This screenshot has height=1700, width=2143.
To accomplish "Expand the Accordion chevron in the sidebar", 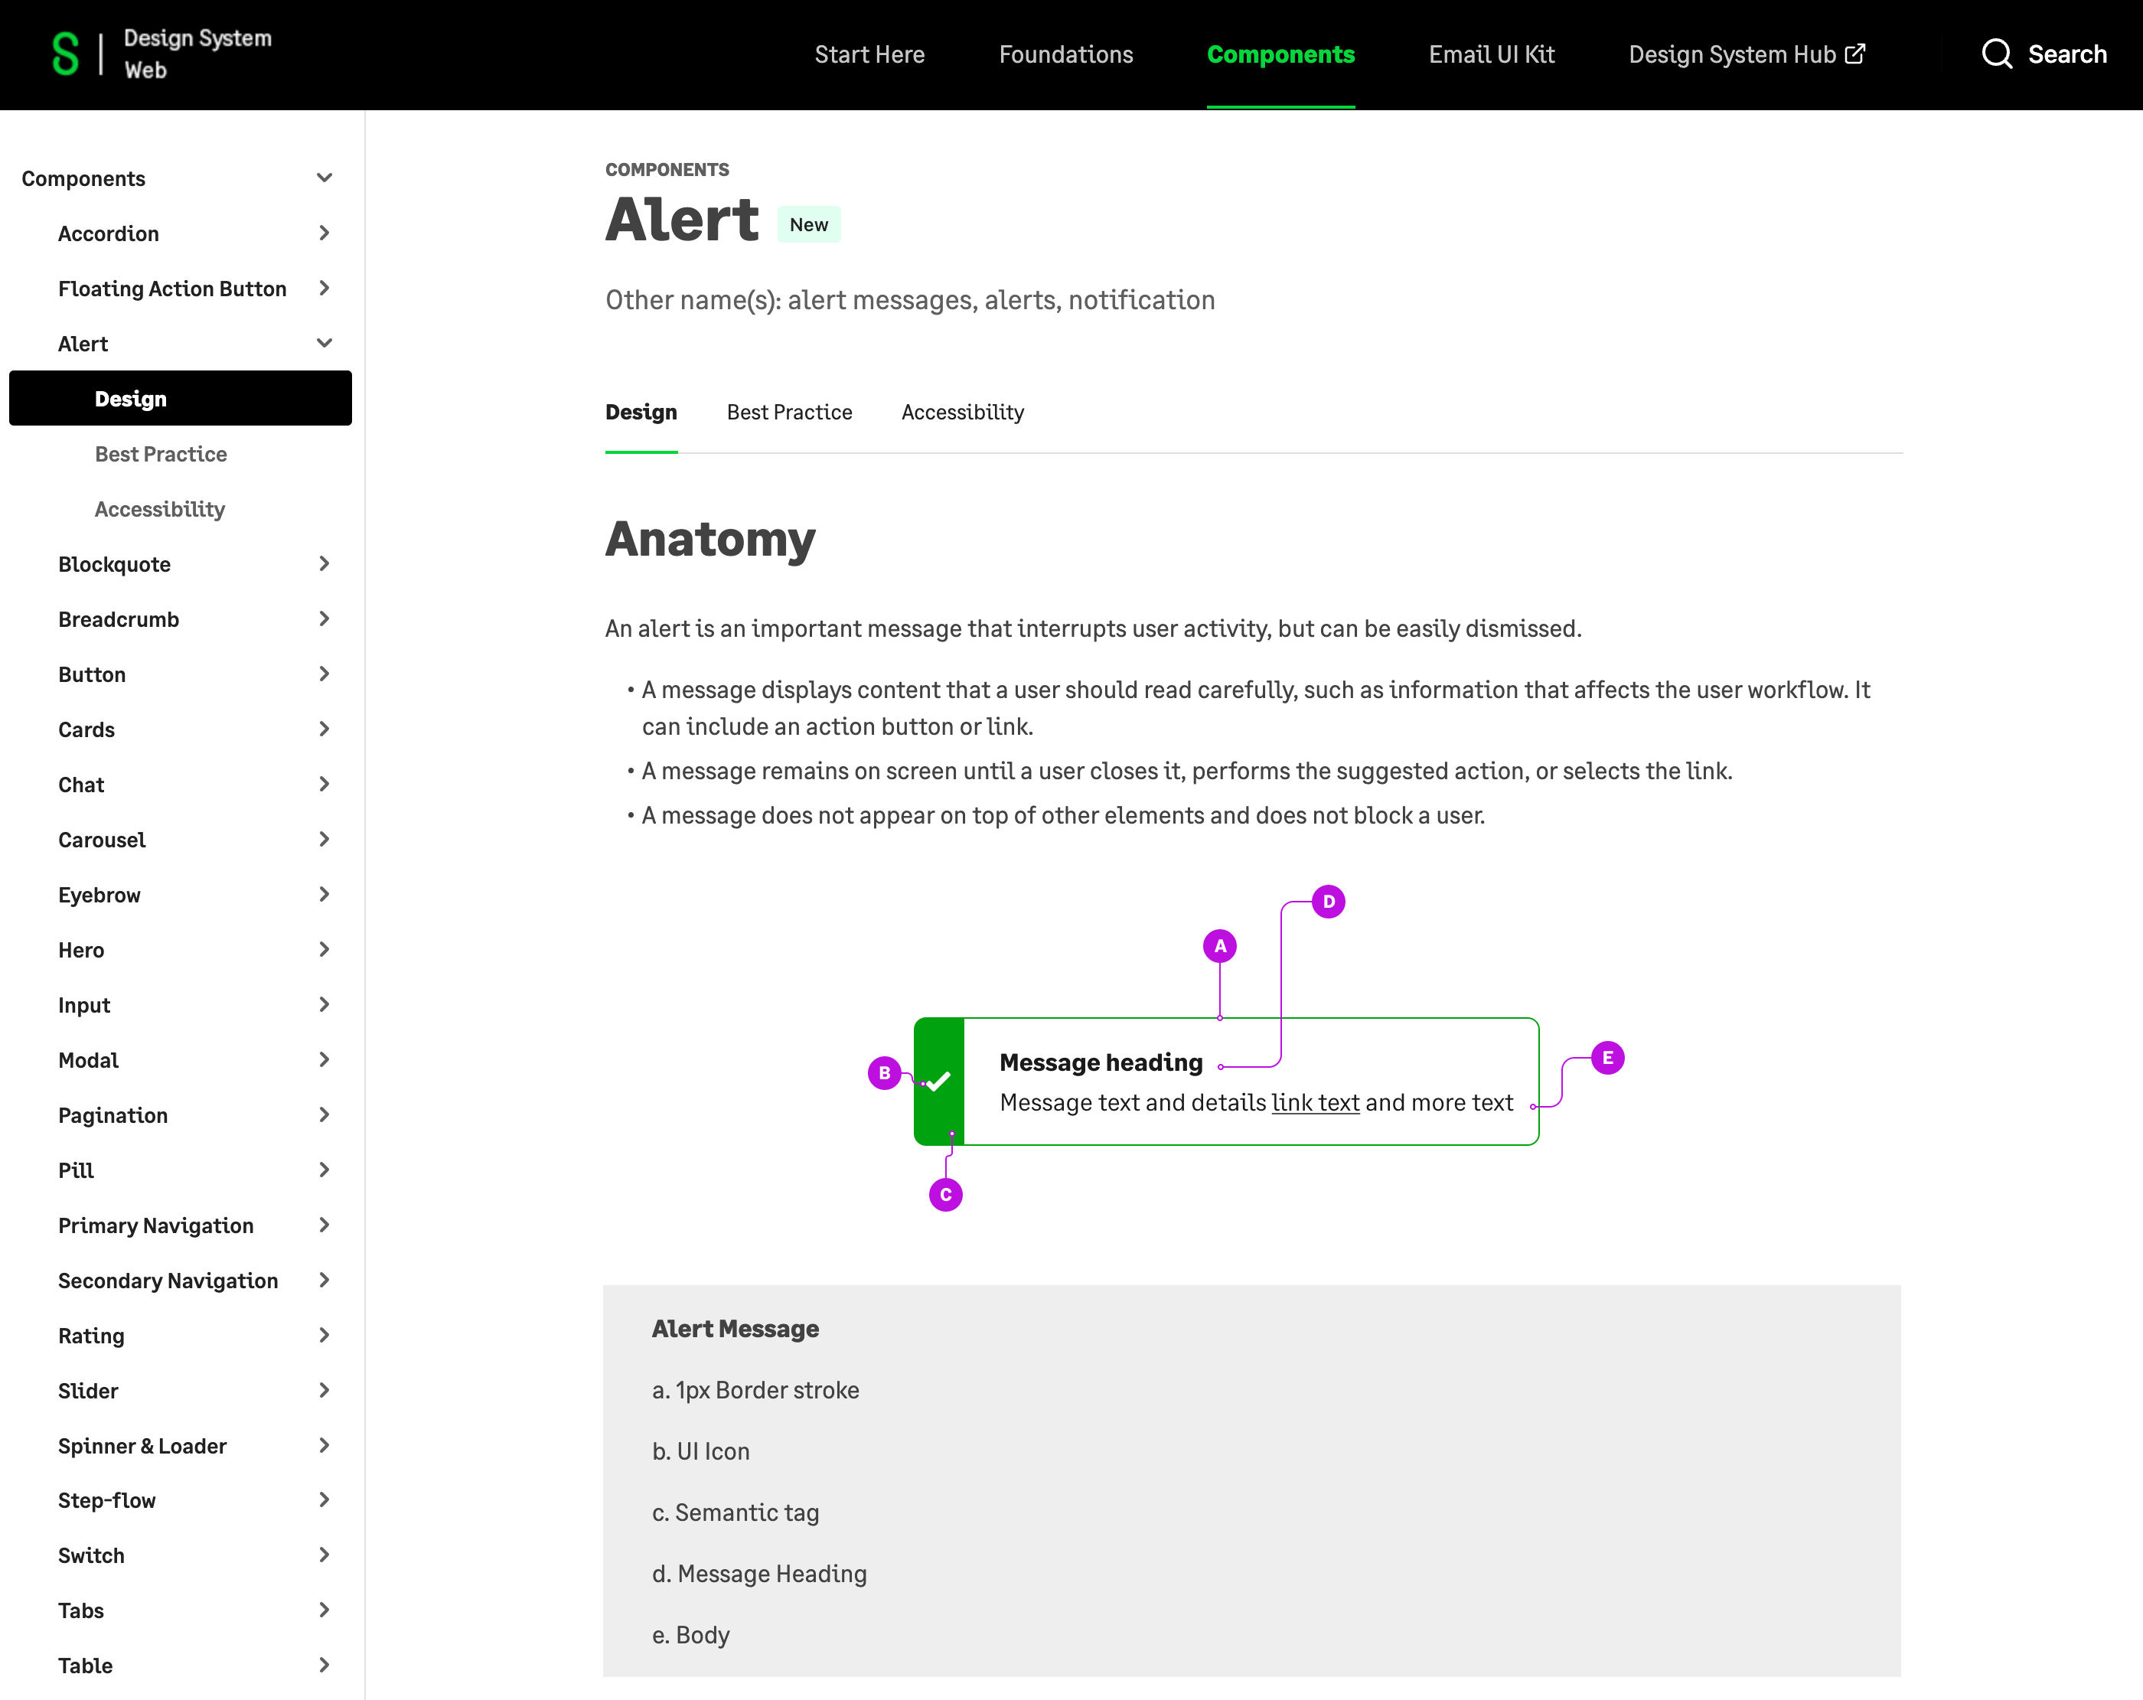I will click(324, 233).
